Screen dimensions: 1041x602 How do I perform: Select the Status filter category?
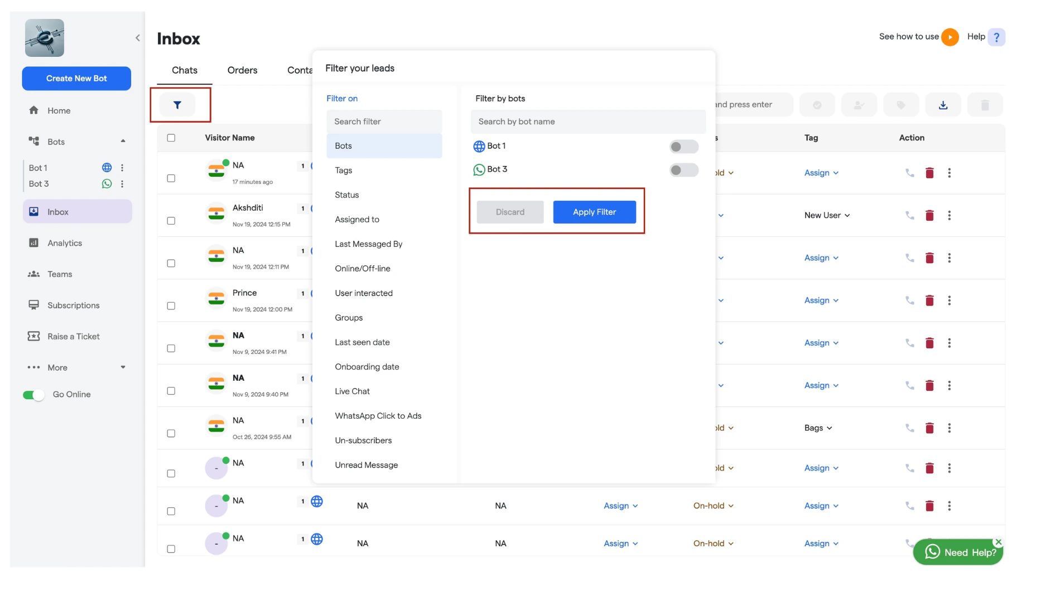pyautogui.click(x=384, y=195)
